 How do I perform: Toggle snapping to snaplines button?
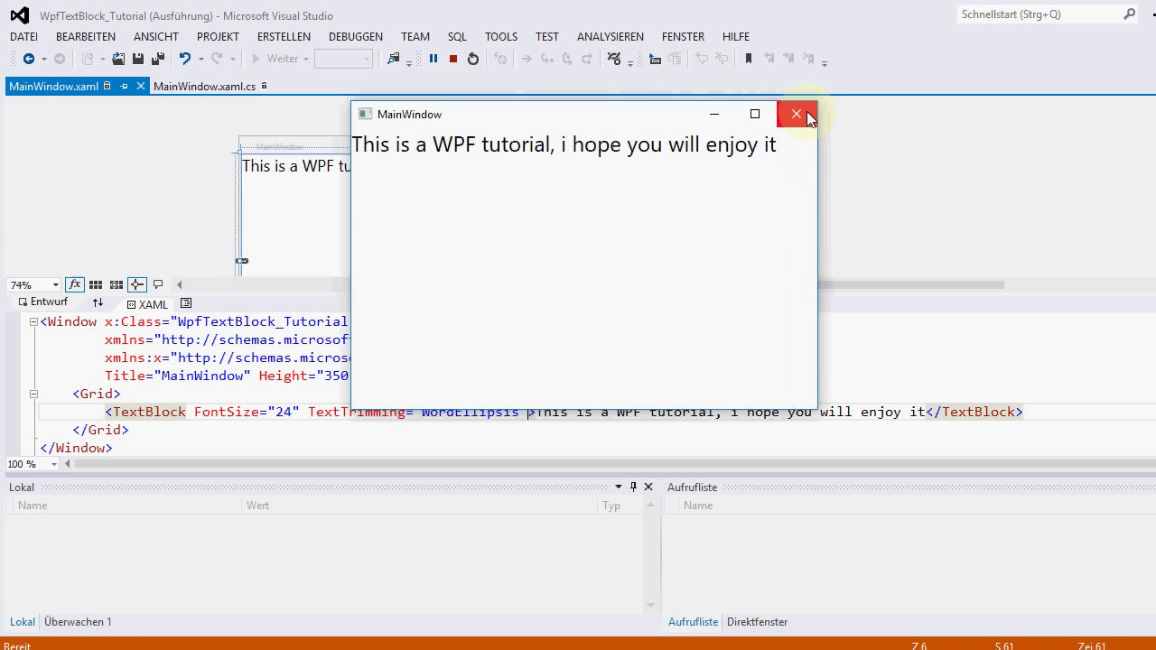[x=136, y=284]
